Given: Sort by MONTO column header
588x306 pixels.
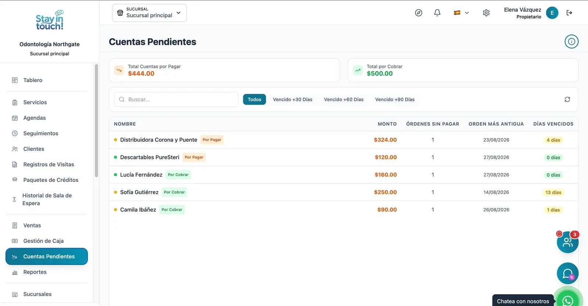Looking at the screenshot, I should [387, 124].
